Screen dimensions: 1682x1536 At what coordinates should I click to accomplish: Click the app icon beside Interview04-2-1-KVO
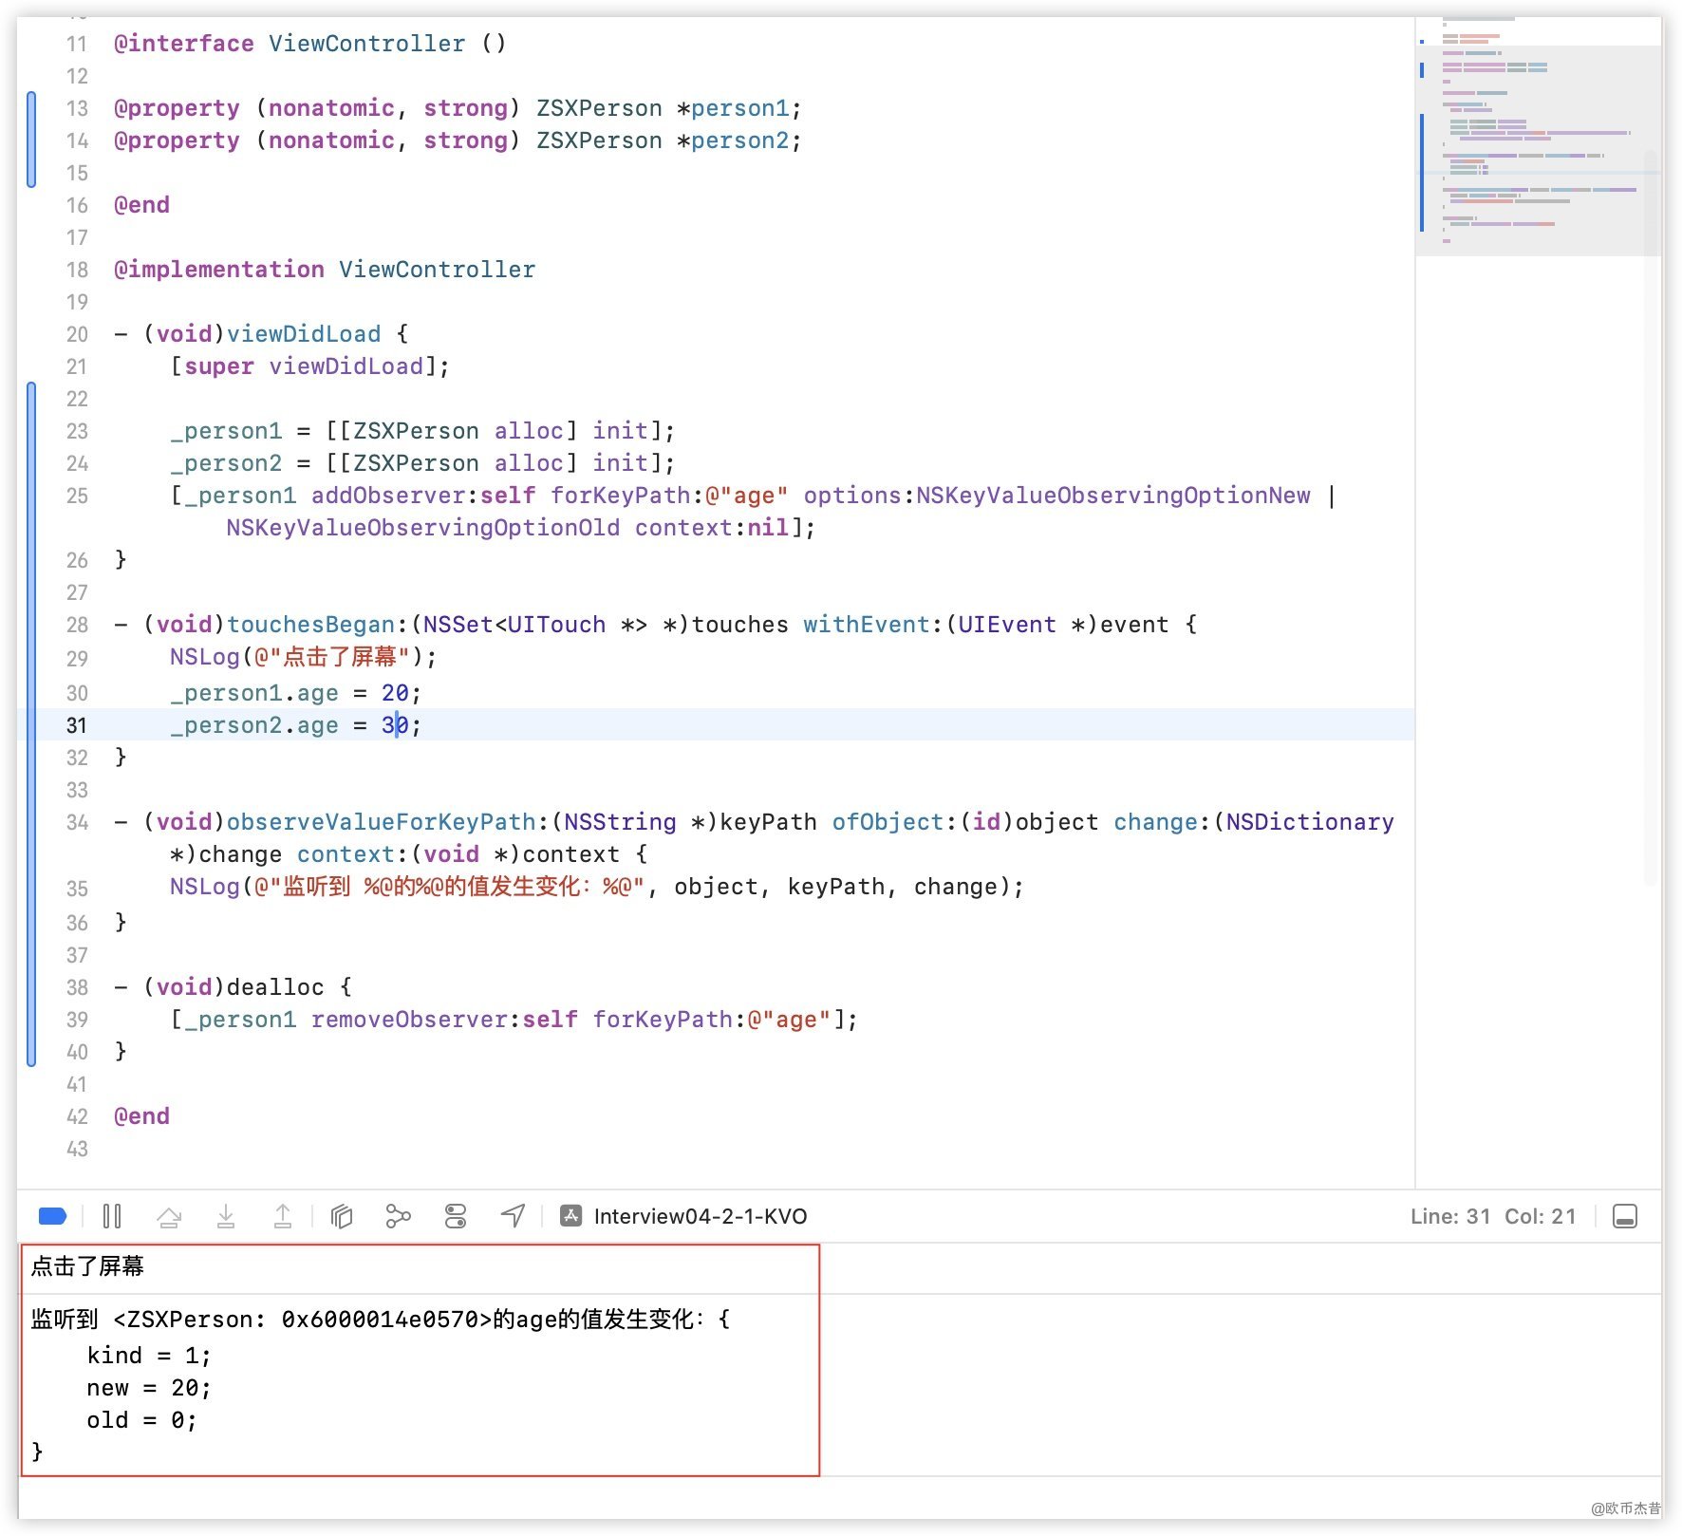click(x=570, y=1216)
